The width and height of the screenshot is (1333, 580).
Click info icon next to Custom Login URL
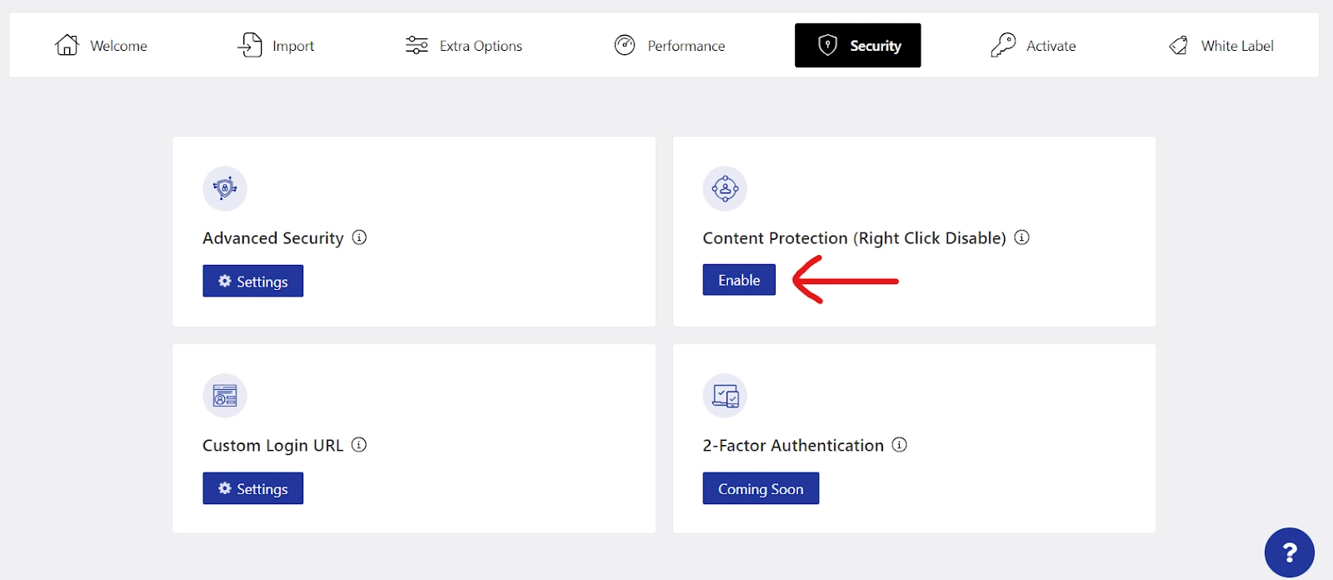359,445
